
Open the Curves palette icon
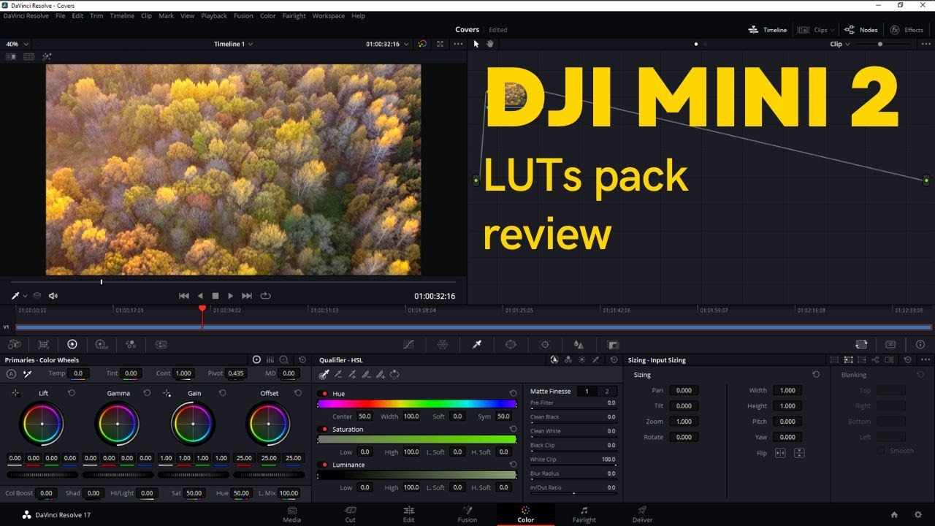pyautogui.click(x=409, y=344)
